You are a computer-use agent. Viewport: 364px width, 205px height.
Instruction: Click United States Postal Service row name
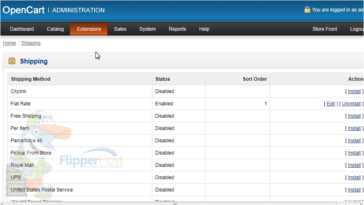42,190
